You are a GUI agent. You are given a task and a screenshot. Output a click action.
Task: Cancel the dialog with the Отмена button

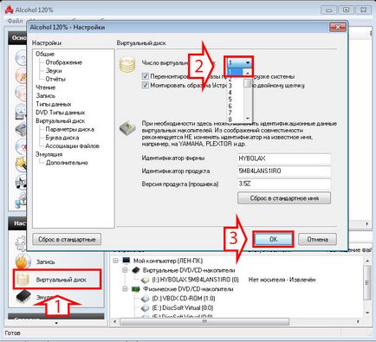(317, 239)
